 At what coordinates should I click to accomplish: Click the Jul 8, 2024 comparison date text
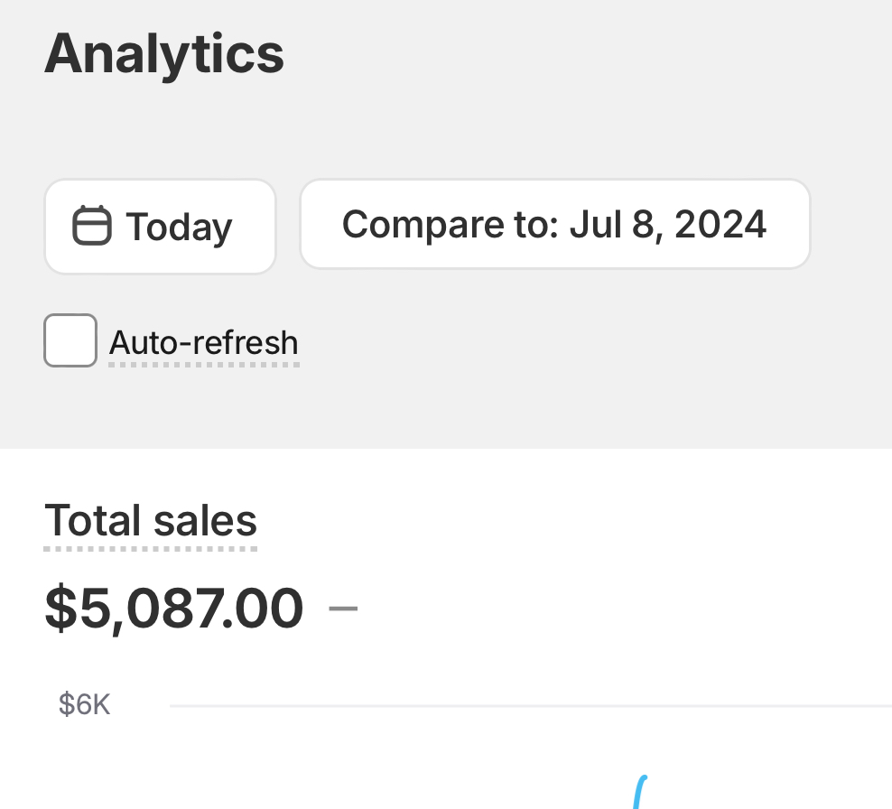(667, 224)
